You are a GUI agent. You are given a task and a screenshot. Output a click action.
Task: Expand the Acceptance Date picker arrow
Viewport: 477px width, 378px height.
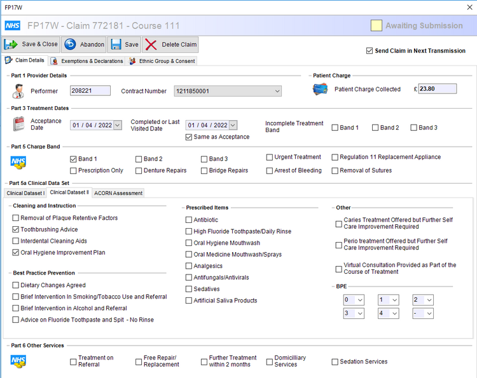(x=118, y=125)
